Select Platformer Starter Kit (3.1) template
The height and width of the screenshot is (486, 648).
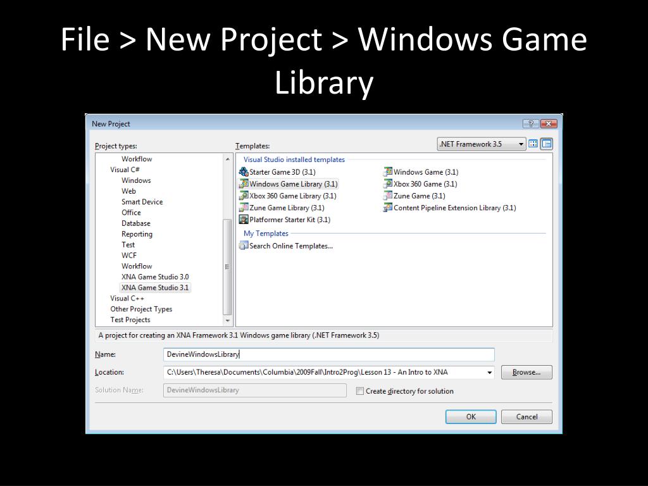point(290,220)
